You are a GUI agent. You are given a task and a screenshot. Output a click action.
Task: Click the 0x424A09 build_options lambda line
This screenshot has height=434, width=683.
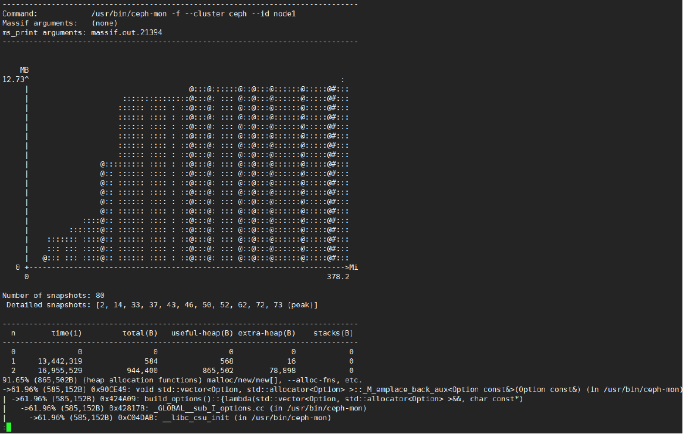click(x=263, y=399)
